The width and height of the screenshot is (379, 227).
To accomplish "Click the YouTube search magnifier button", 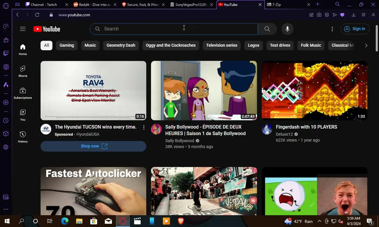I will (267, 29).
